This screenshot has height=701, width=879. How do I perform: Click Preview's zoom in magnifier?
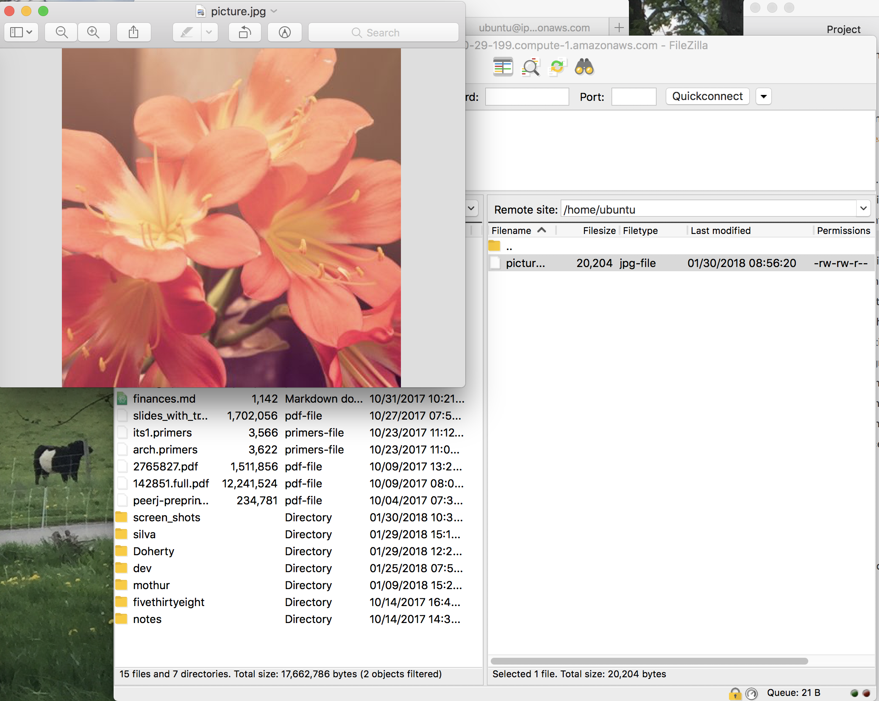point(93,33)
